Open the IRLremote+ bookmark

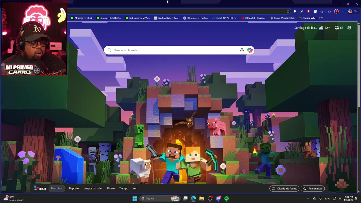[195, 18]
